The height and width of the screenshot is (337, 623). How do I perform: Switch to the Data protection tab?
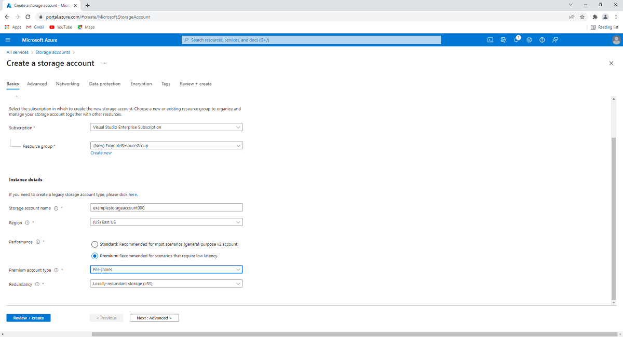[105, 83]
